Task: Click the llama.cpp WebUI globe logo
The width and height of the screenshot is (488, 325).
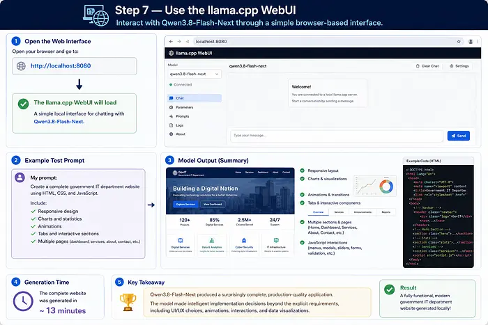Action: click(171, 53)
